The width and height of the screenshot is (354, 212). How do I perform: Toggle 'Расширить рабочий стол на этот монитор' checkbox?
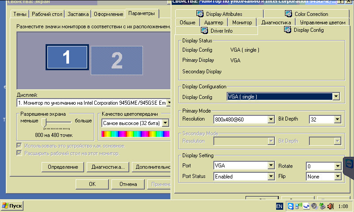pyautogui.click(x=19, y=153)
